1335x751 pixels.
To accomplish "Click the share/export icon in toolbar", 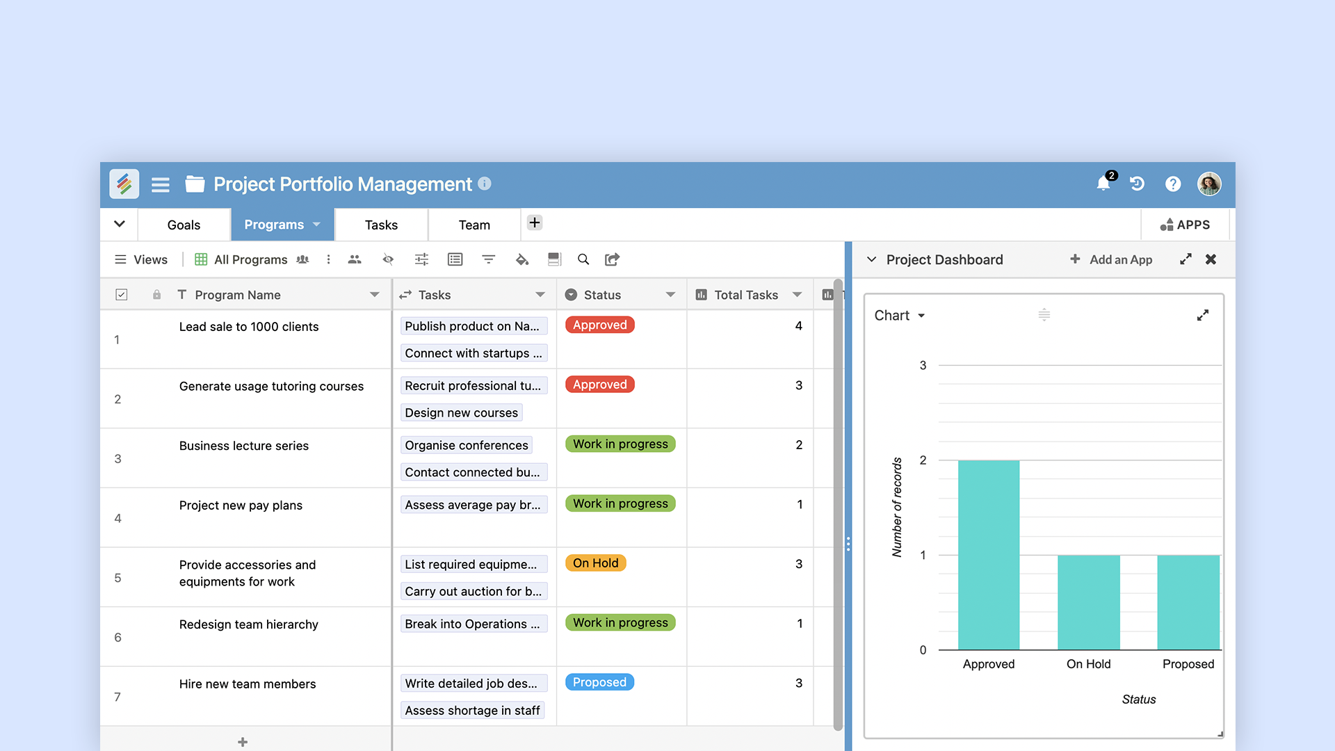I will coord(613,259).
